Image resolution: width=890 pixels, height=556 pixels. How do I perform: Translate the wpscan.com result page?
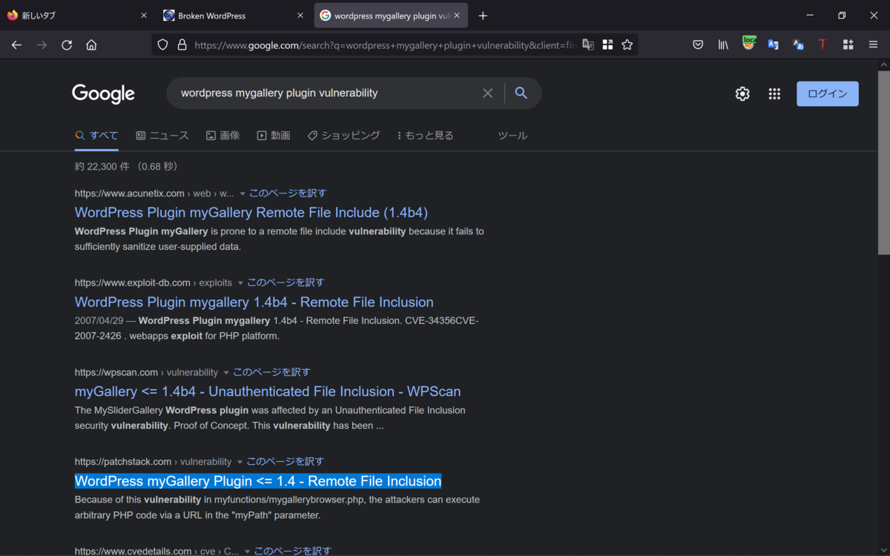271,372
